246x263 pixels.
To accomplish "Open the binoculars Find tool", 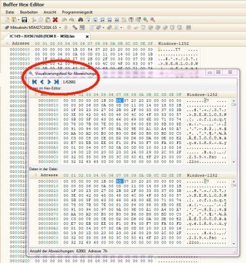I will point(80,20).
